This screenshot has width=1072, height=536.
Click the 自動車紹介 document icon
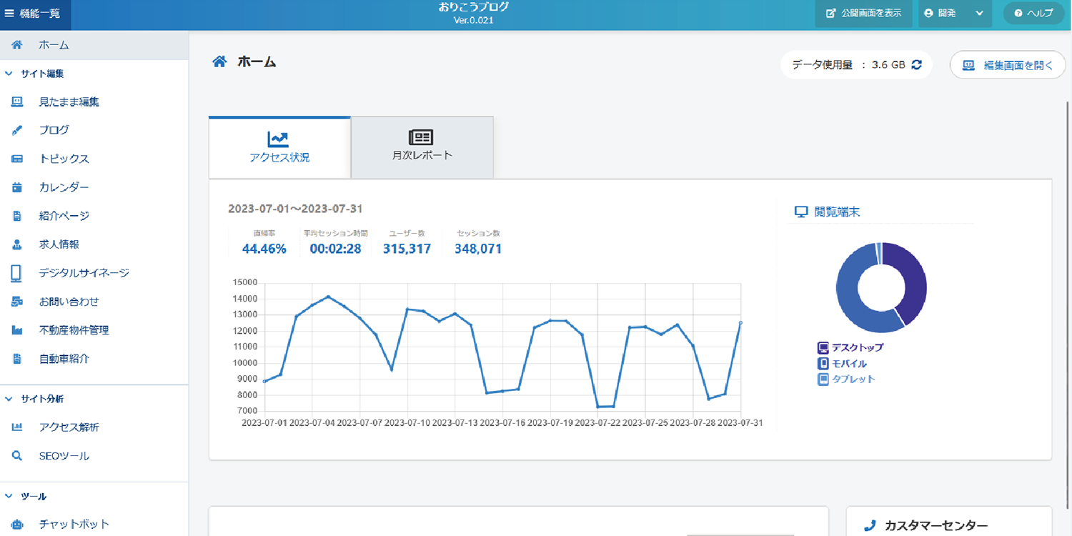17,359
